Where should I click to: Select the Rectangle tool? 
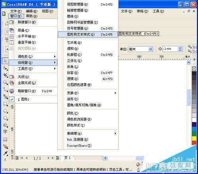5,104
